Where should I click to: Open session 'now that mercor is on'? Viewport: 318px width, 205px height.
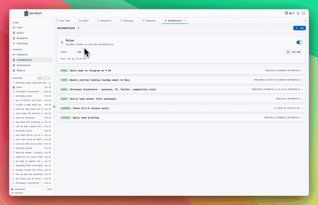[x=32, y=135]
